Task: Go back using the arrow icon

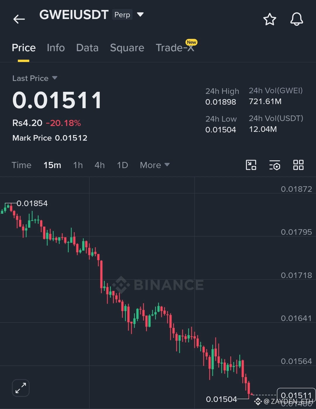Action: tap(19, 19)
